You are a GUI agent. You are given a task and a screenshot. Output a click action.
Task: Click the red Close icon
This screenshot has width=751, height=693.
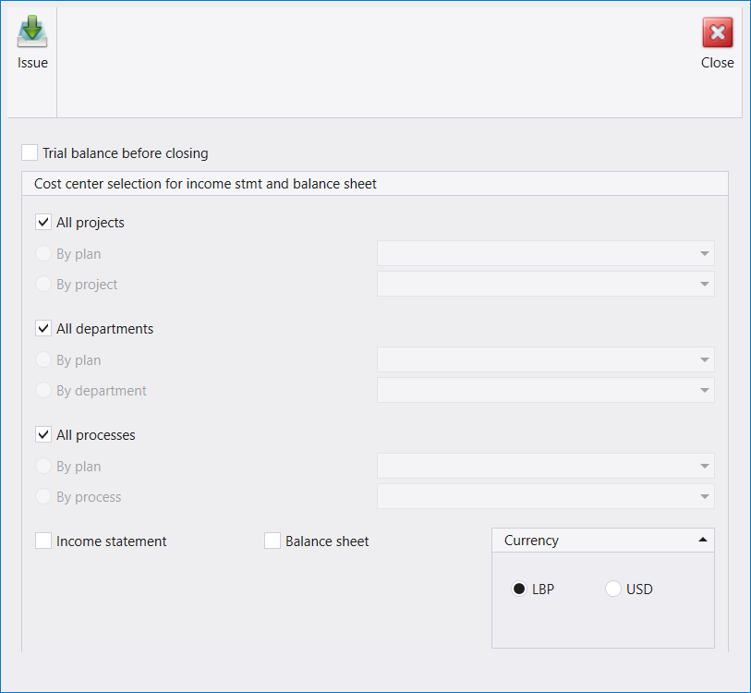717,32
